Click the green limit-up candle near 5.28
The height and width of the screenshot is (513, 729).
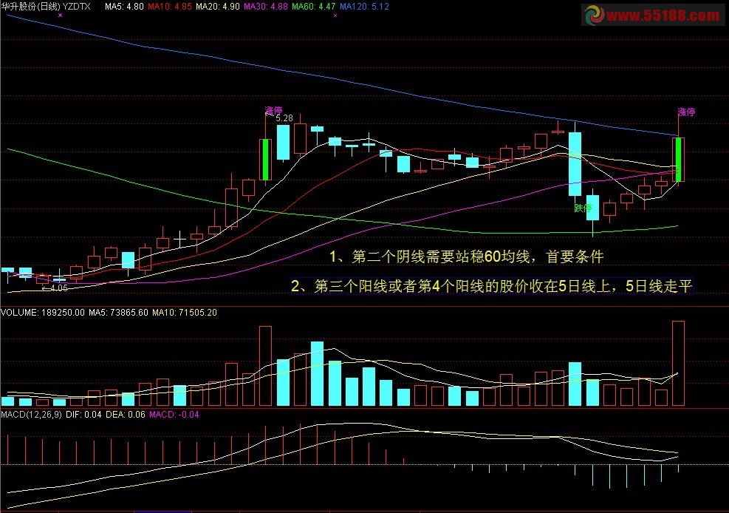265,160
